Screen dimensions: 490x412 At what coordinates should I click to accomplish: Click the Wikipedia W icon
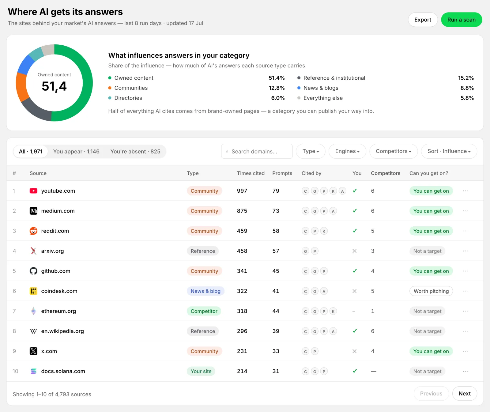tap(33, 331)
